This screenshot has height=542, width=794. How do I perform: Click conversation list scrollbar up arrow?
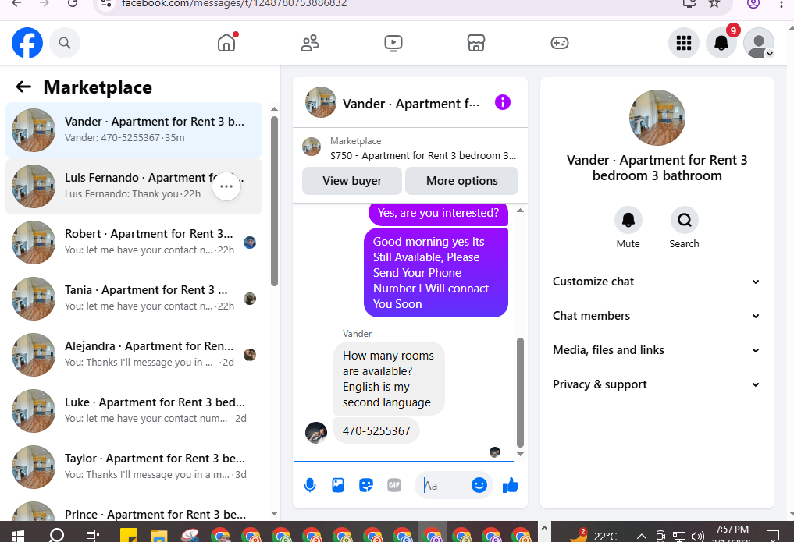tap(275, 109)
